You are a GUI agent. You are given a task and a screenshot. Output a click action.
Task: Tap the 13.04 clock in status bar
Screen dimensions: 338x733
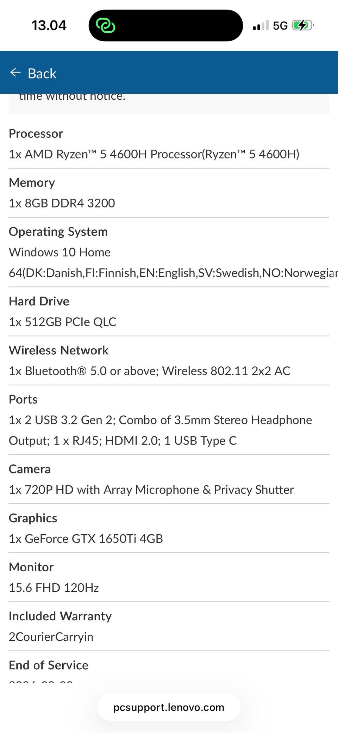pos(49,26)
